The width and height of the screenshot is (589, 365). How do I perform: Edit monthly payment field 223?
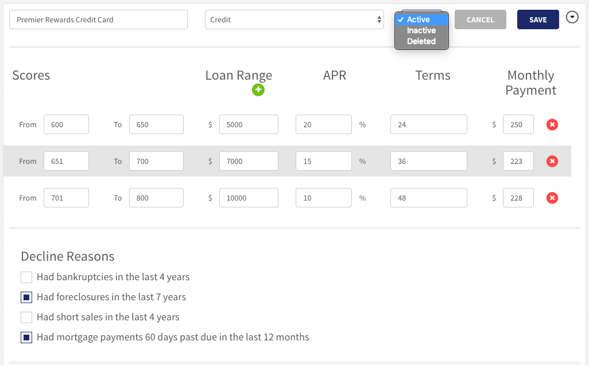point(518,161)
